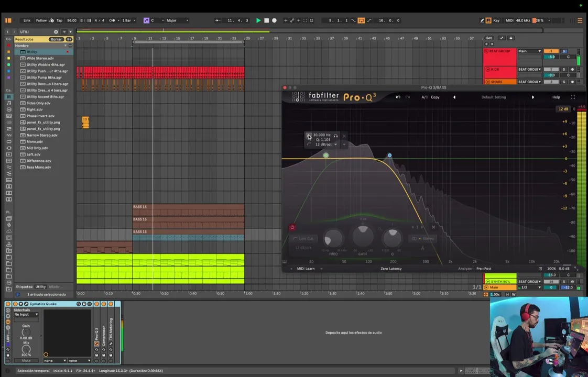The image size is (588, 377).
Task: Solo band with headphones icon
Action: (335, 136)
